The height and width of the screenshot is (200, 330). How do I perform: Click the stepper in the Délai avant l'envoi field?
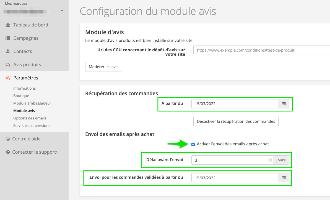(x=270, y=160)
